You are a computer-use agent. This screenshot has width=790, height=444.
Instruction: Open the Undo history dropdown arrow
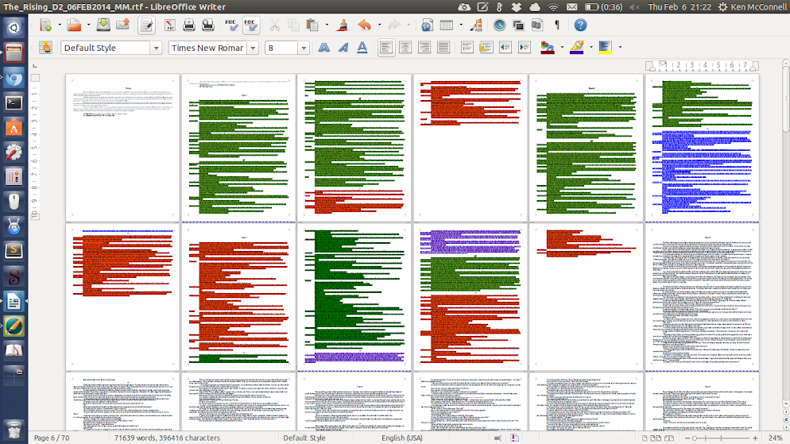point(379,25)
